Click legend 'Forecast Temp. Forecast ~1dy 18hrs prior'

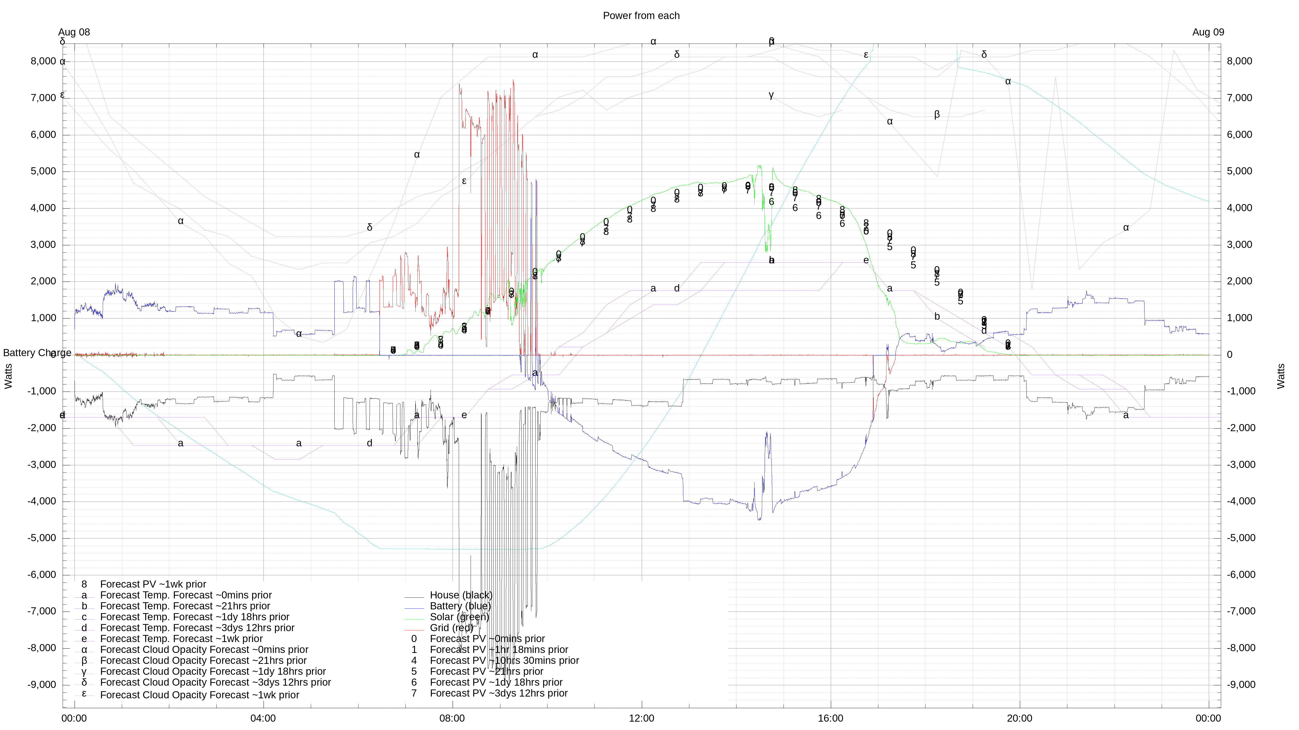click(x=195, y=617)
